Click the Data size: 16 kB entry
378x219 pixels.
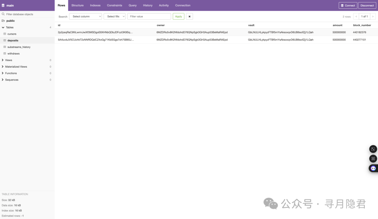(x=11, y=205)
